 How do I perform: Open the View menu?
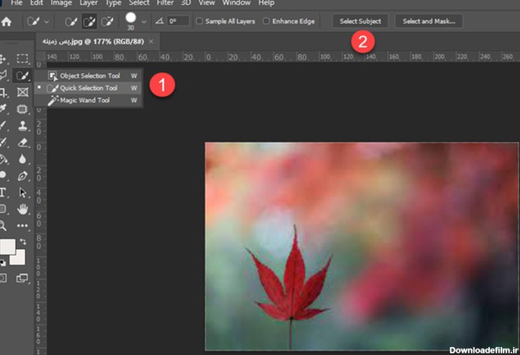206,3
